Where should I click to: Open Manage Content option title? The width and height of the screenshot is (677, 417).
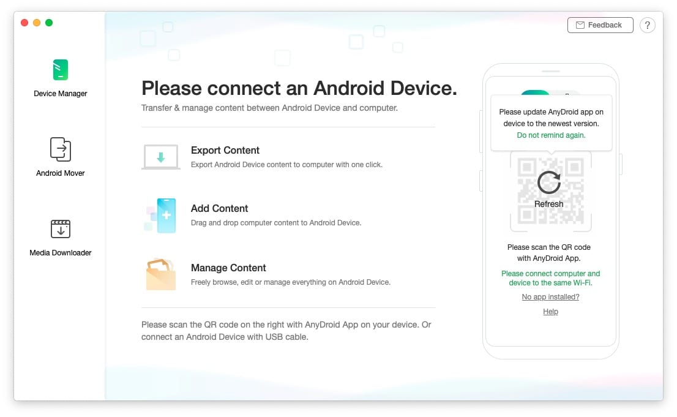pyautogui.click(x=228, y=268)
